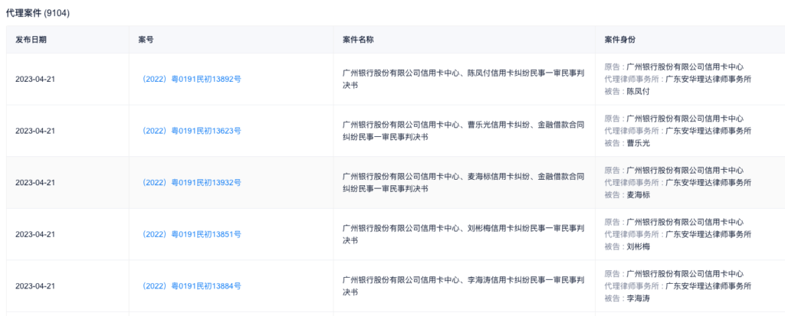Open case link 粤0191民初13623号
Image resolution: width=785 pixels, height=316 pixels.
[192, 131]
